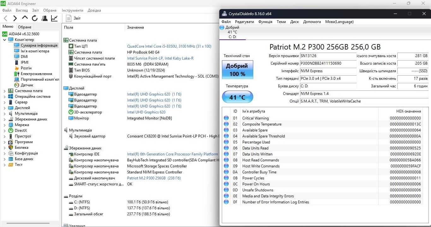Open AIDA64 Вигляд menu
The width and height of the screenshot is (431, 227).
pos(22,10)
